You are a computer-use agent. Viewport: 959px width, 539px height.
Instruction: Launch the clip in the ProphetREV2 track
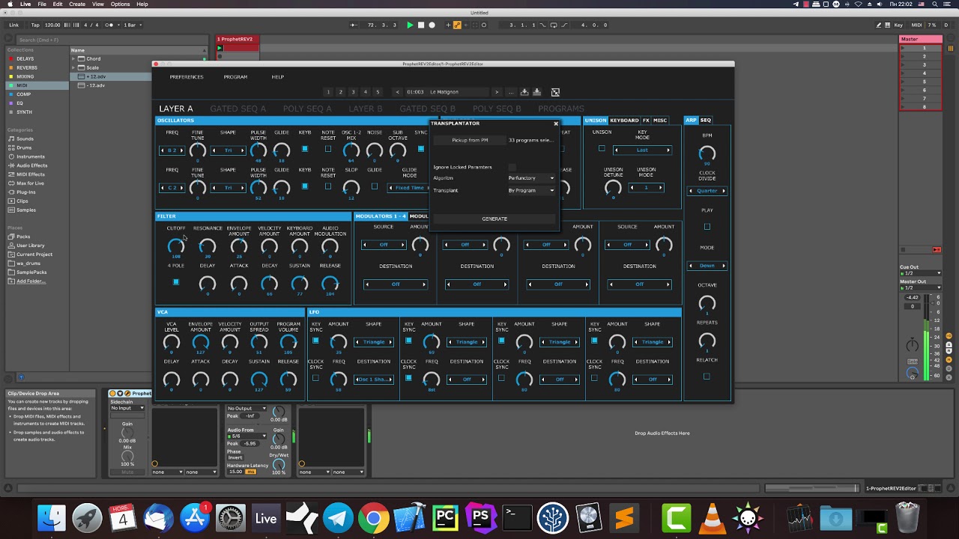click(x=220, y=48)
